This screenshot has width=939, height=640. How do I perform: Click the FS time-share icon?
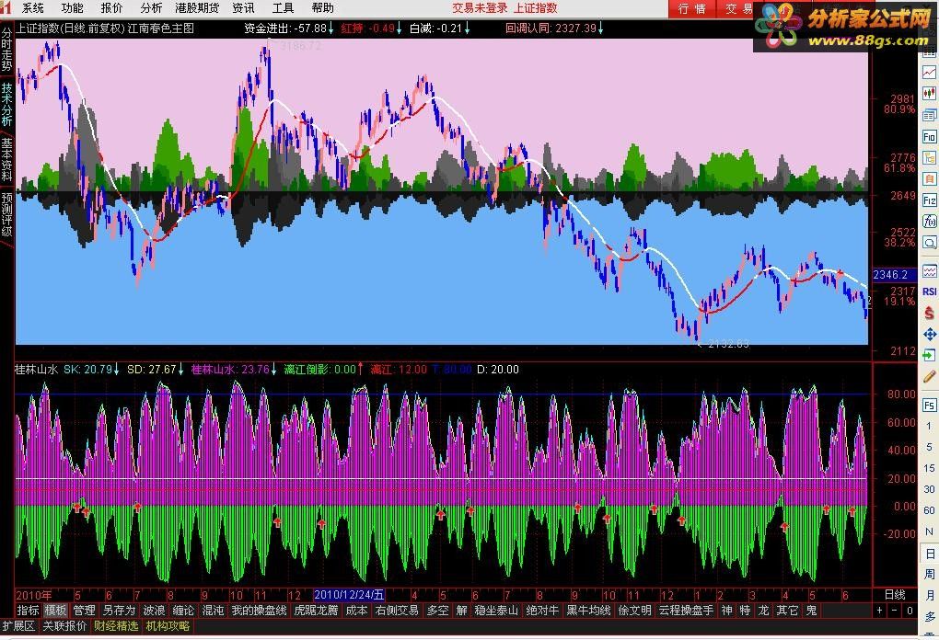(x=929, y=405)
